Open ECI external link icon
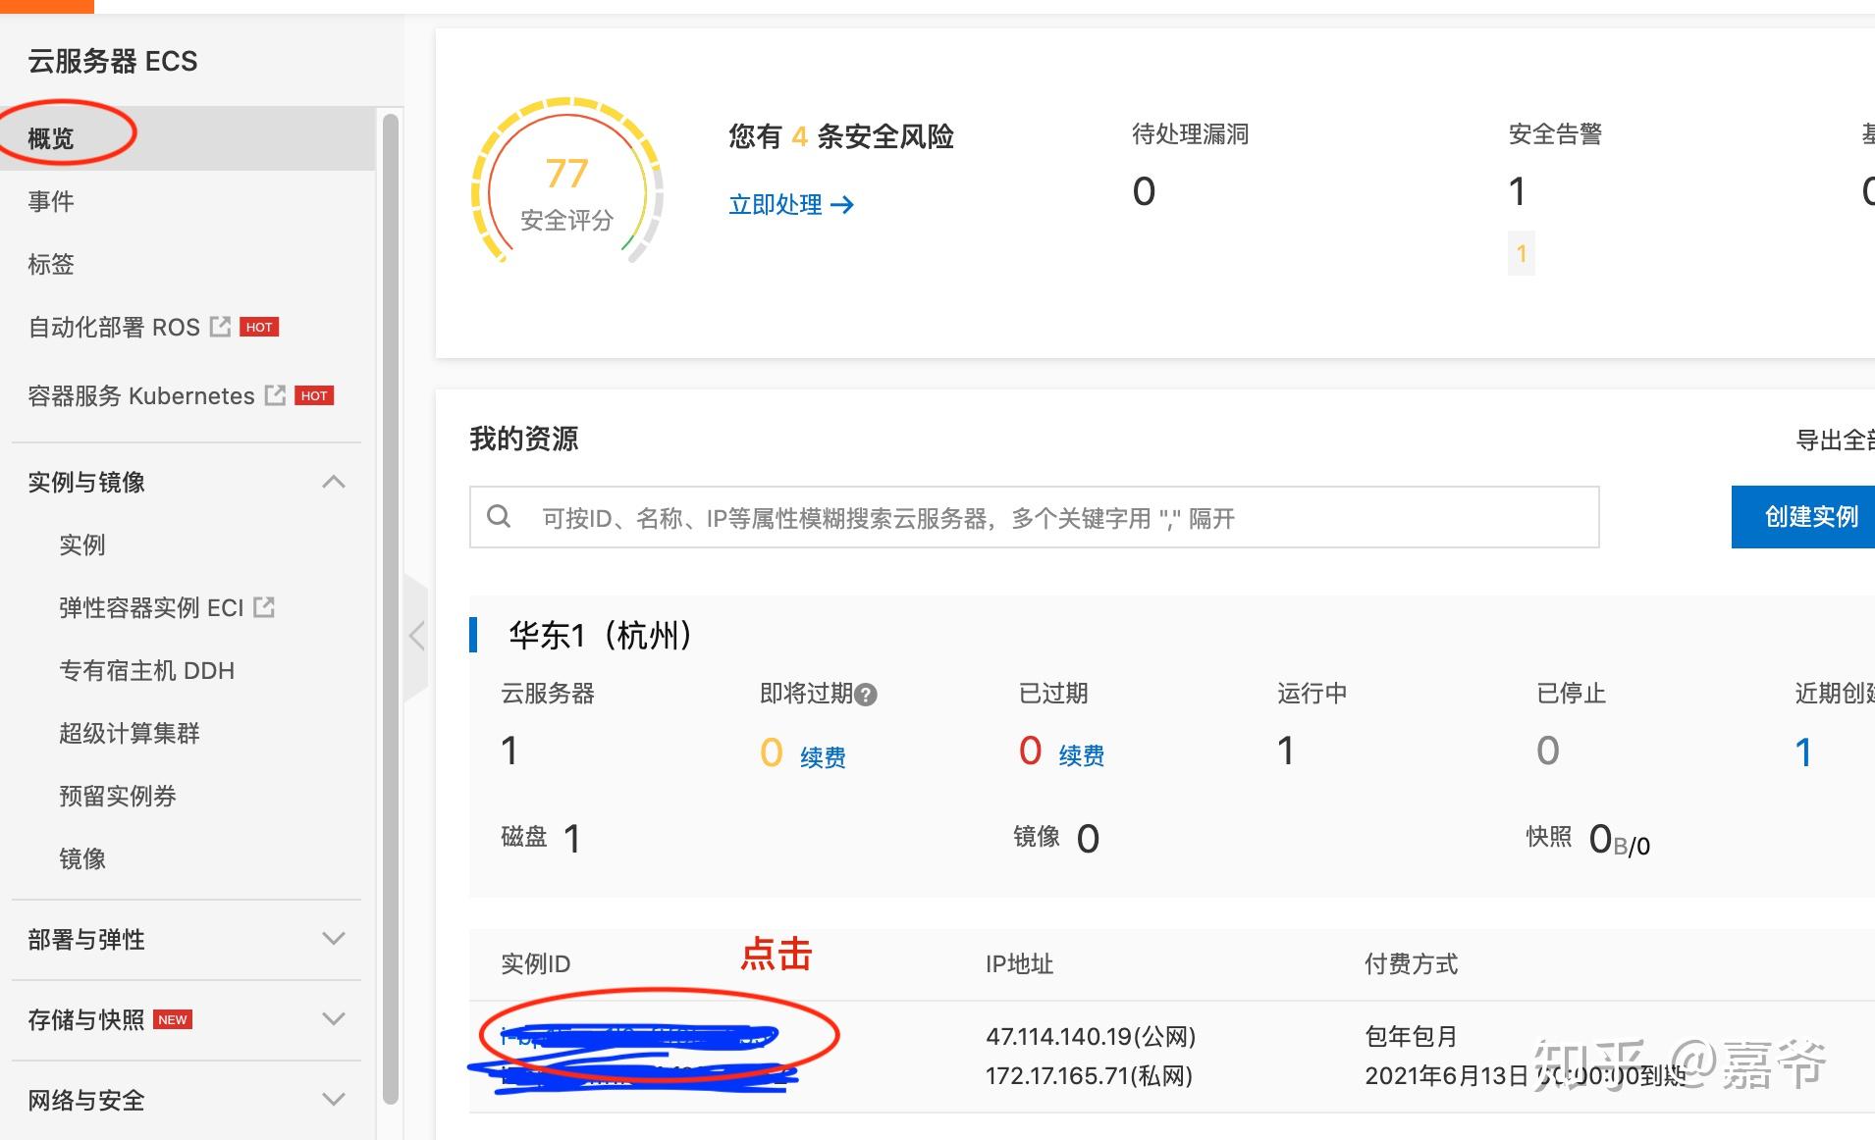The width and height of the screenshot is (1875, 1140). (264, 607)
